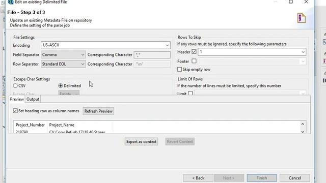Viewport: 326px width, 183px height.
Task: Go Back to previous step
Action: click(x=198, y=178)
